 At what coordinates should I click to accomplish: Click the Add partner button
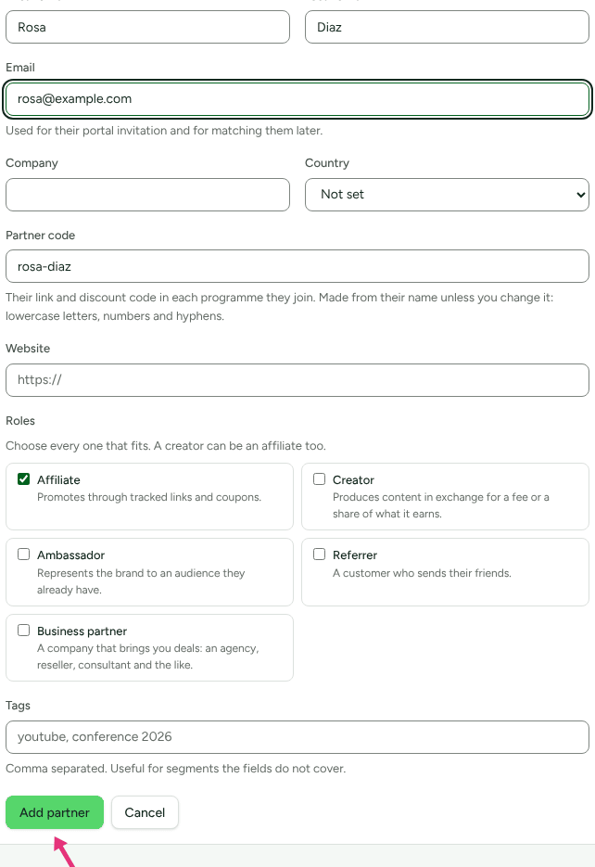click(55, 812)
